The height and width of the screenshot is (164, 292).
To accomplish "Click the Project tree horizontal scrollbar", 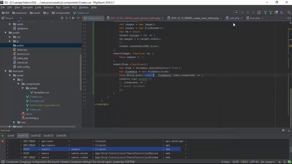I will pos(38,127).
